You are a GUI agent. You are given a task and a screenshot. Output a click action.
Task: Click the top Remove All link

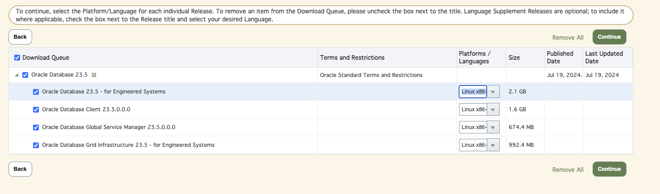coord(568,37)
